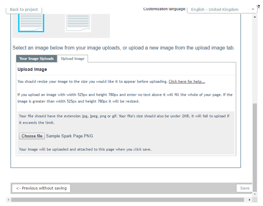Click the vertical scrollbar down arrow

(254, 195)
